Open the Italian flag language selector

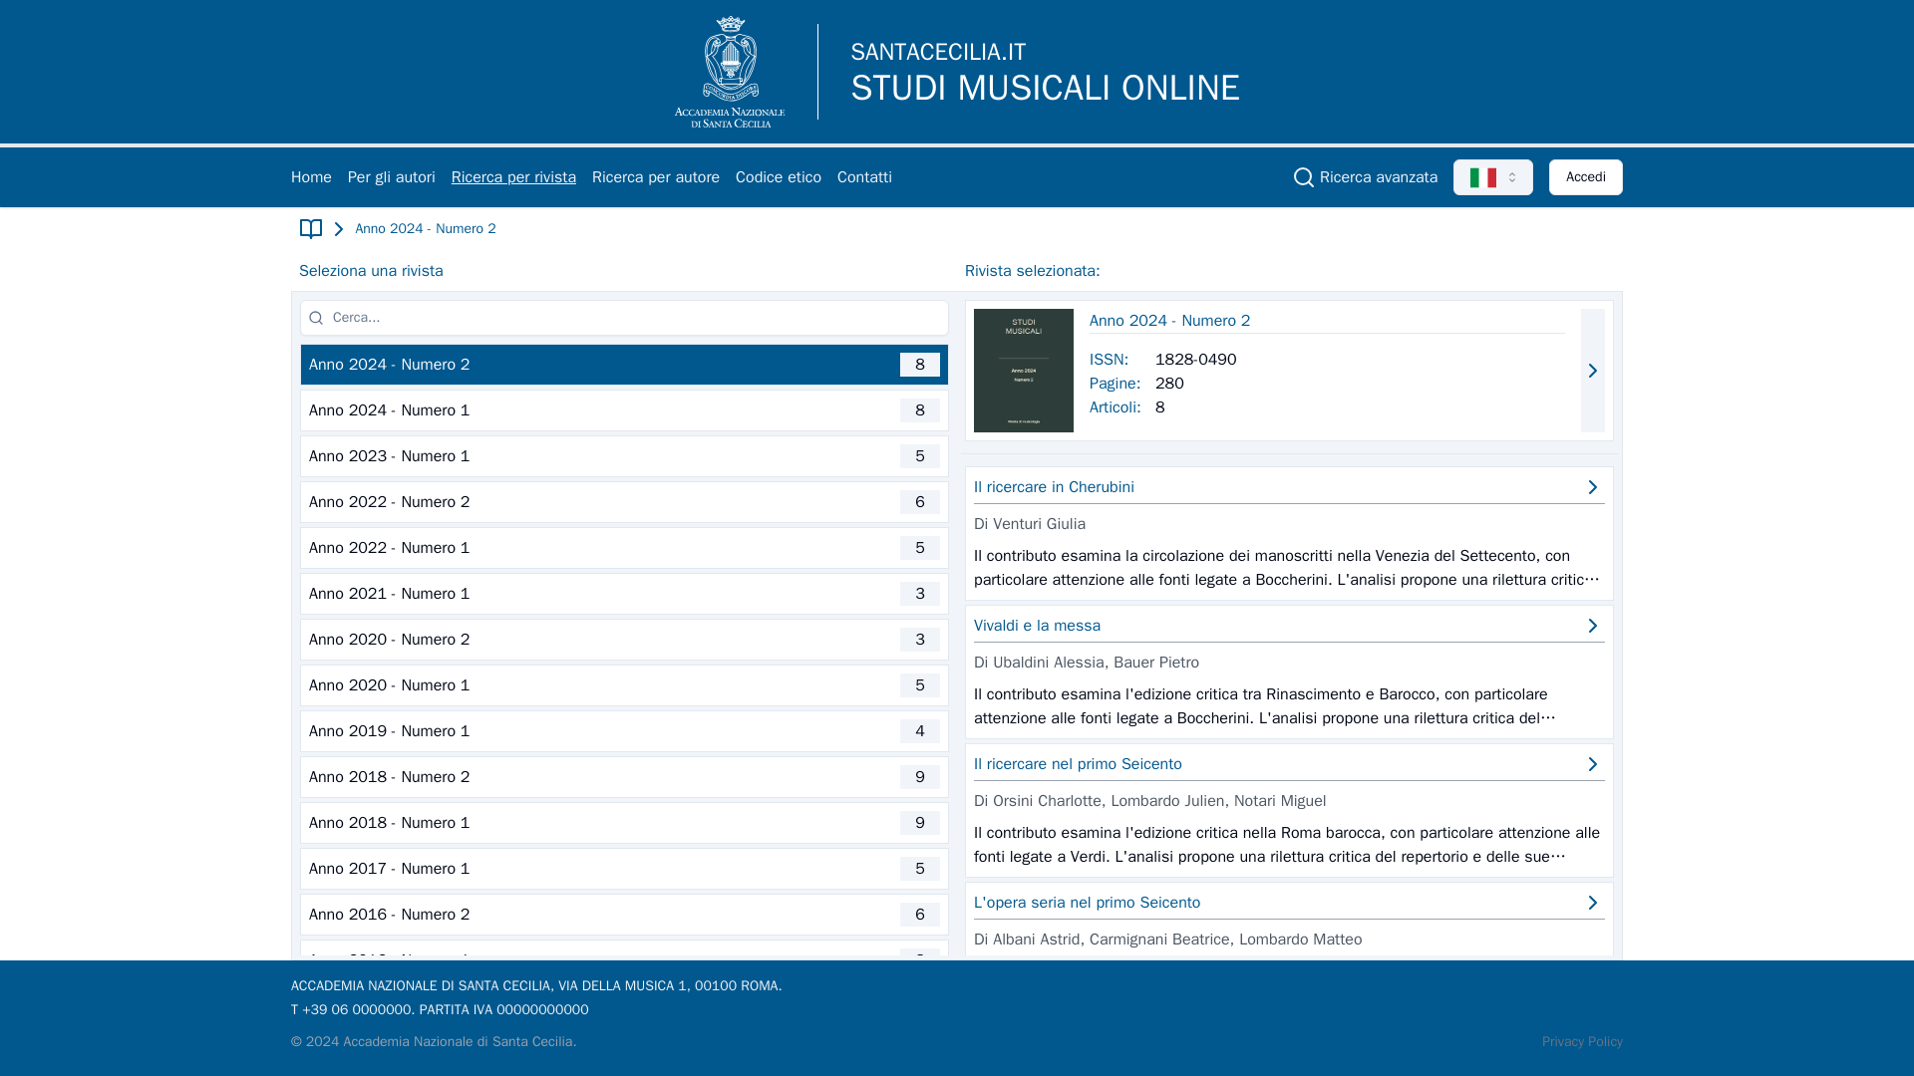(x=1492, y=177)
